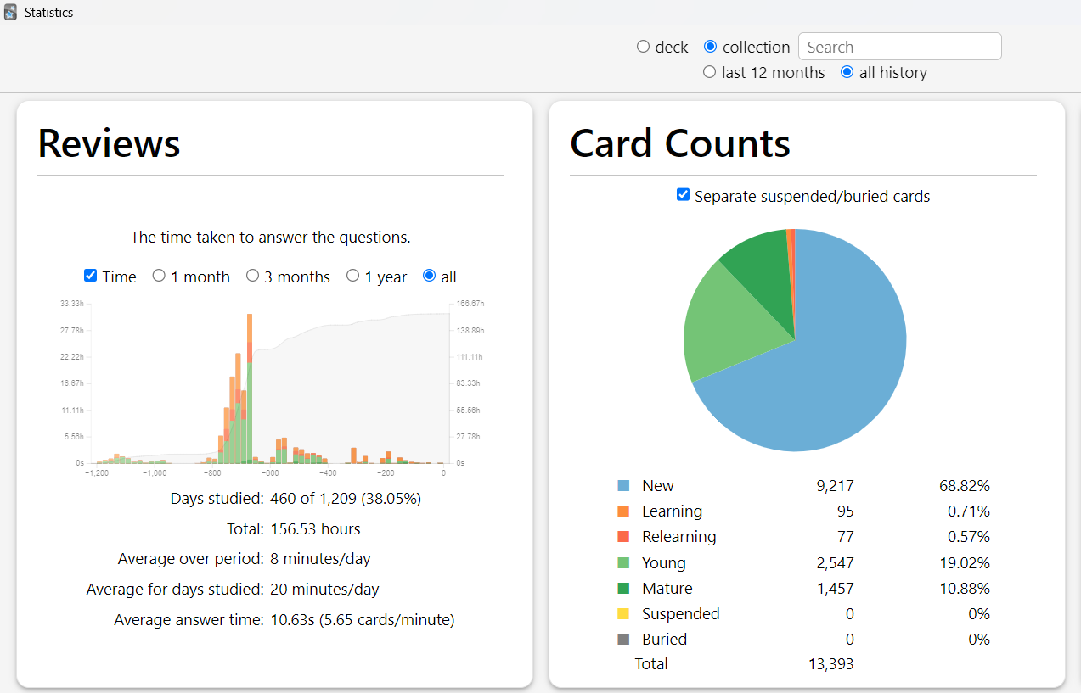Click the Reviews heading
The width and height of the screenshot is (1081, 693).
110,143
